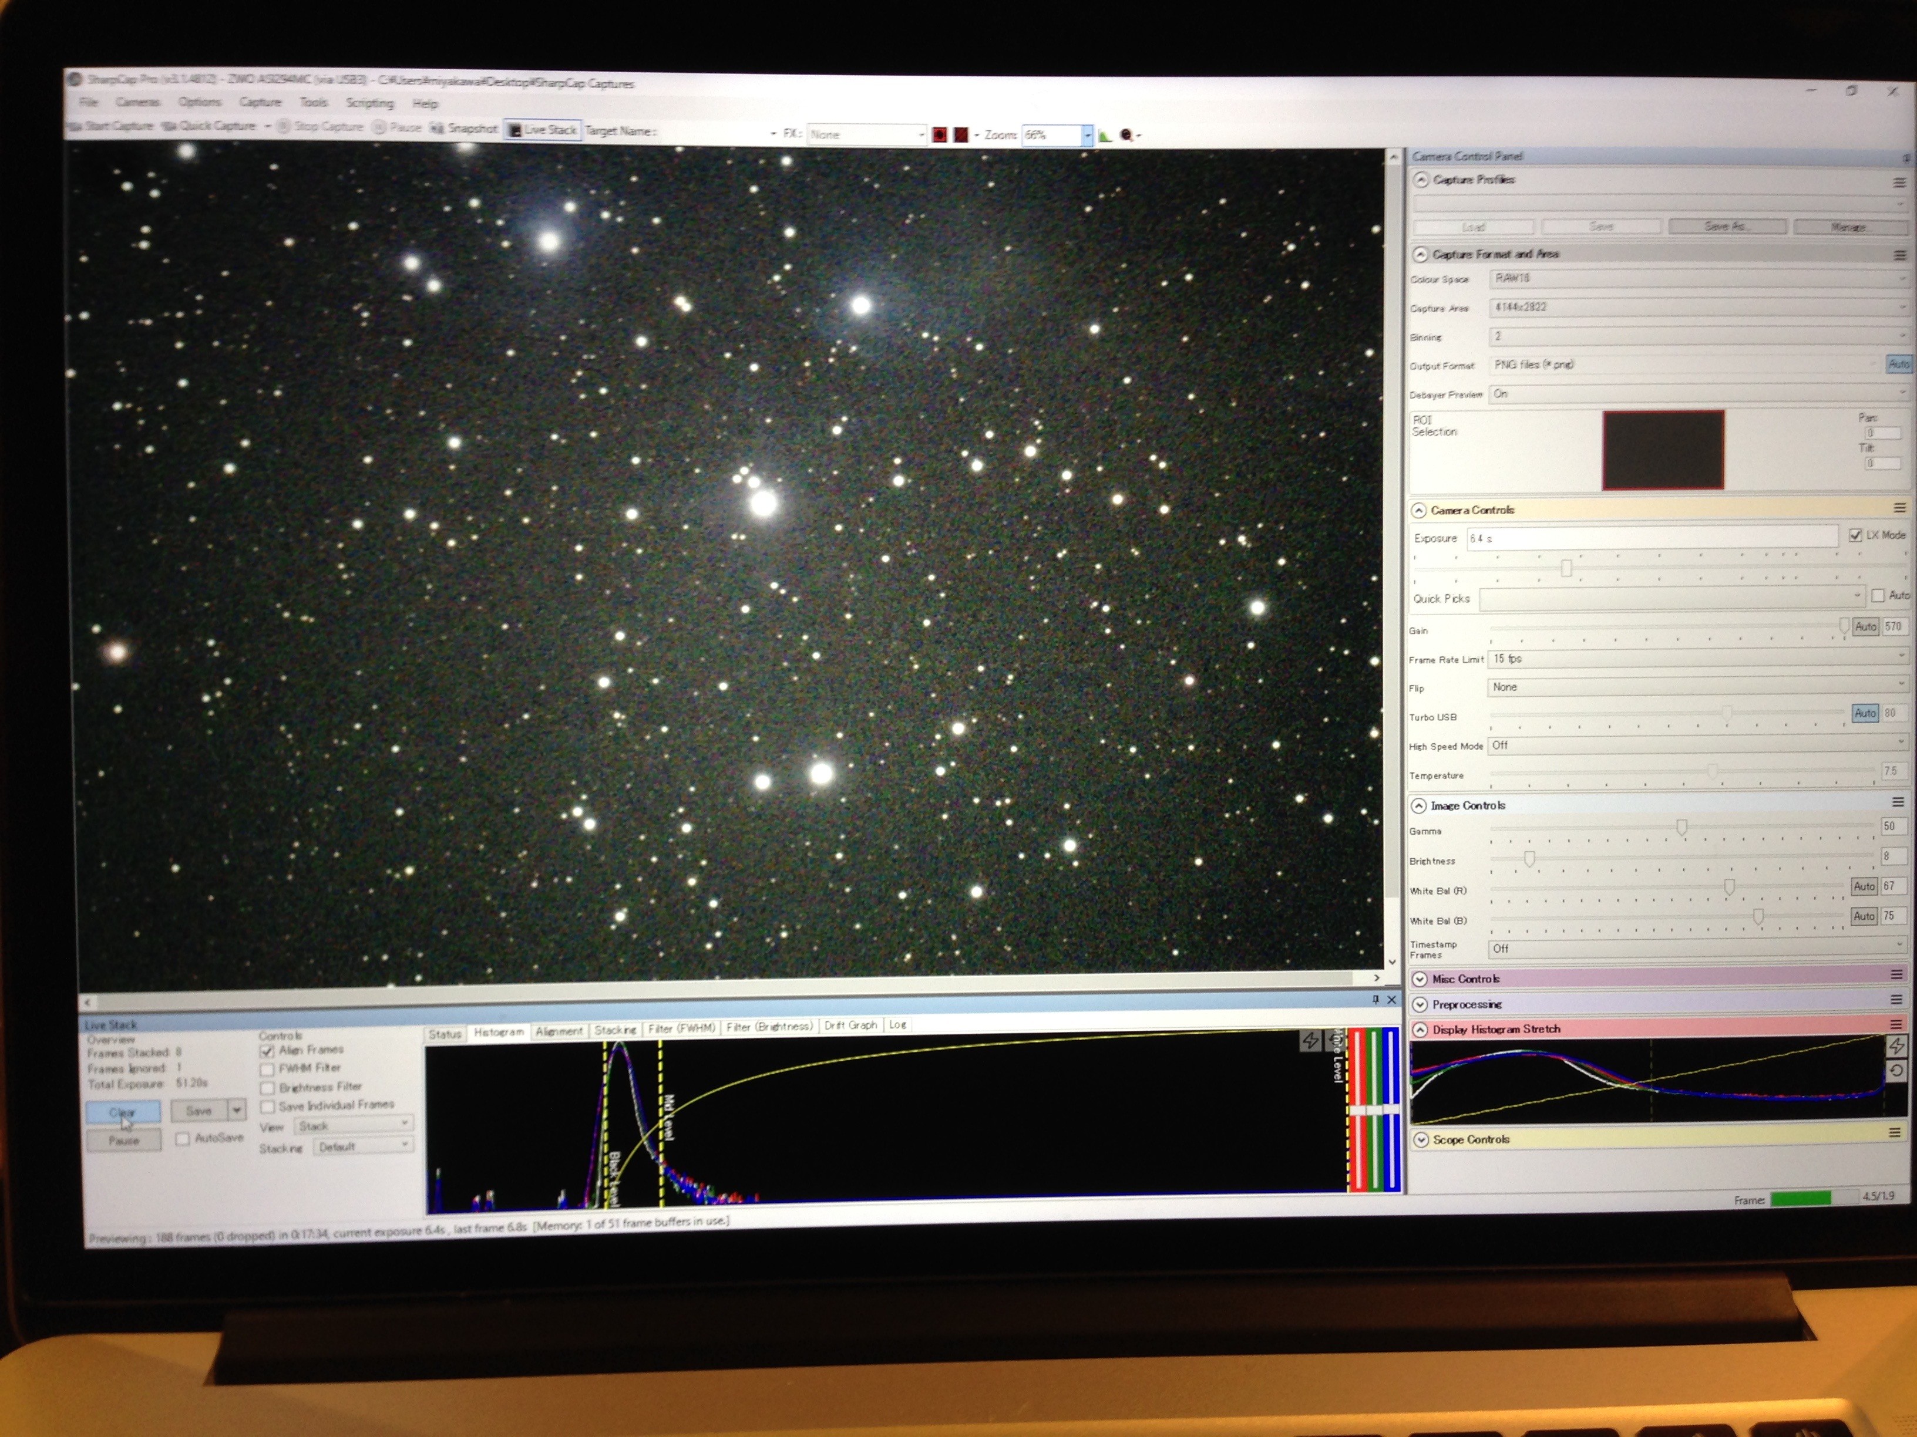Click the zoom magnifier toolbar icon
Viewport: 1917px width, 1437px height.
pos(1126,135)
